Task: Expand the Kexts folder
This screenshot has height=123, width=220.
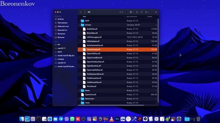Action: point(80,91)
